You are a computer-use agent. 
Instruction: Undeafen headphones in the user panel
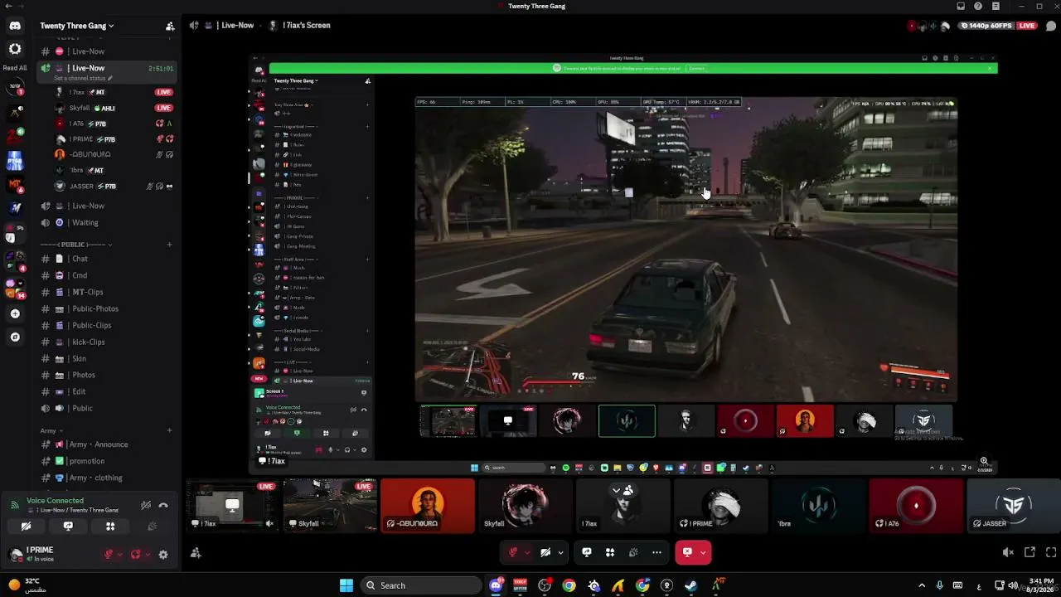(x=136, y=555)
